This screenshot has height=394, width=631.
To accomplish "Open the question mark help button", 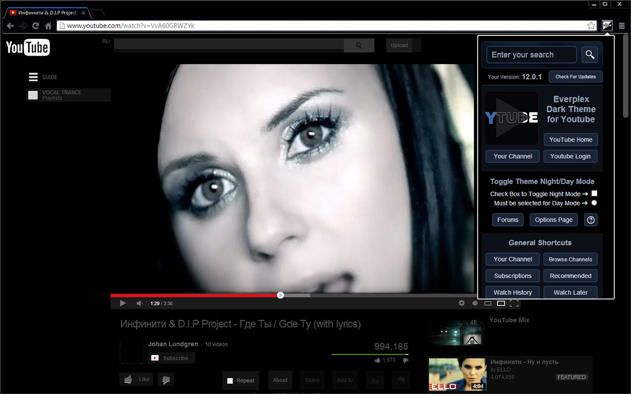I will coord(591,220).
